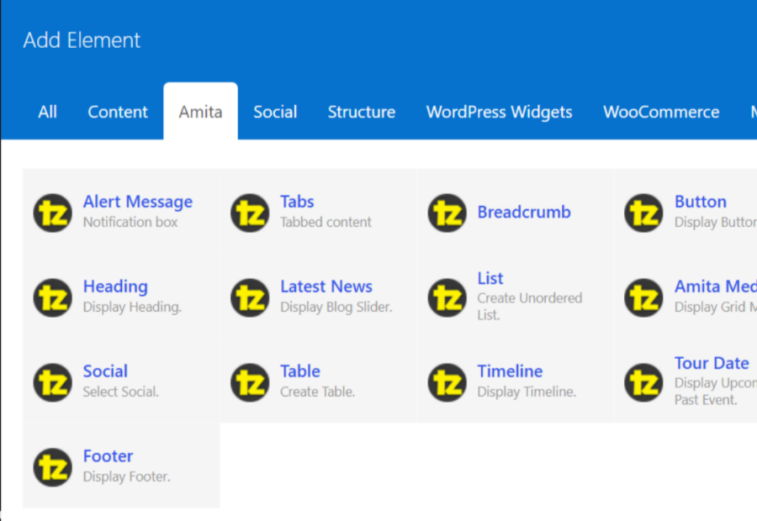Open the WordPress Widgets tab

point(499,112)
